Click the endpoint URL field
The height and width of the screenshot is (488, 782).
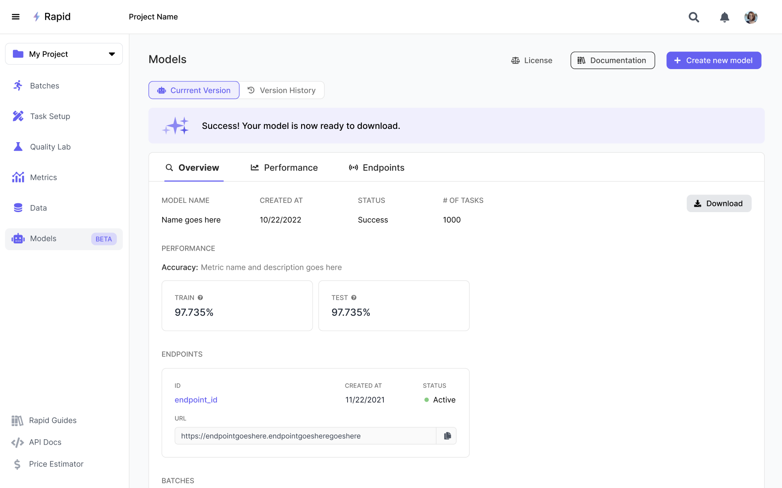click(306, 436)
